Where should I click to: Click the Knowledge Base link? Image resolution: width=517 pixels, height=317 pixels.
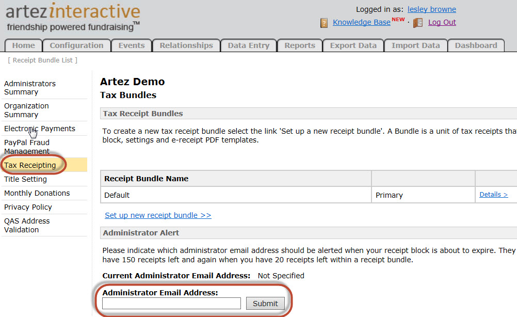coord(361,22)
